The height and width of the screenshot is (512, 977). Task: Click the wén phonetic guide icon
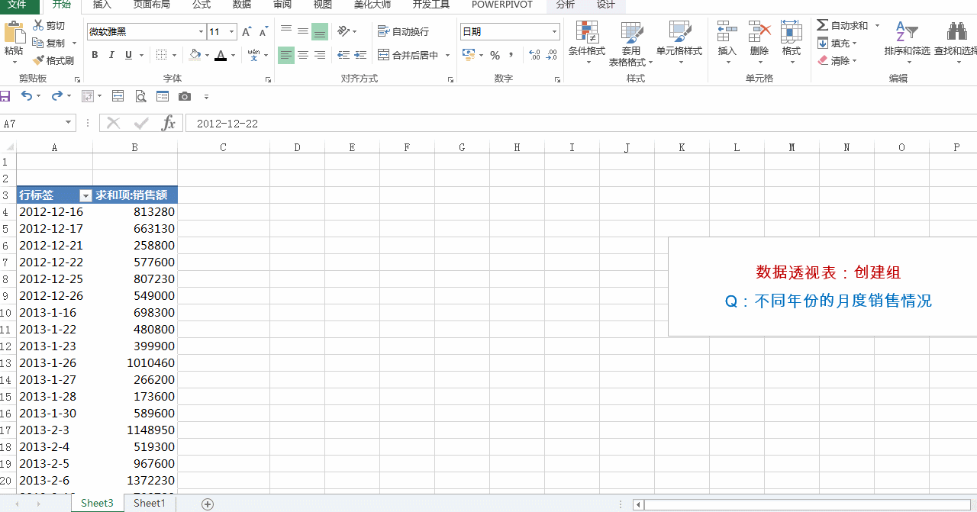253,55
